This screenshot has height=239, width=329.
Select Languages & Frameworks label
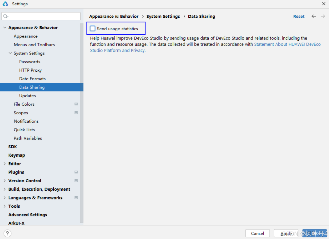point(35,198)
